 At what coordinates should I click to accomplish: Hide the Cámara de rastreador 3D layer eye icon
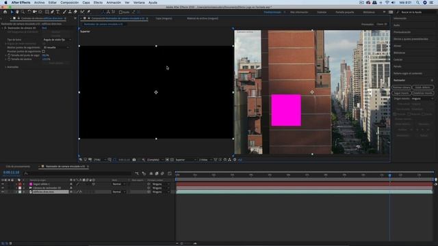[x=3, y=188]
